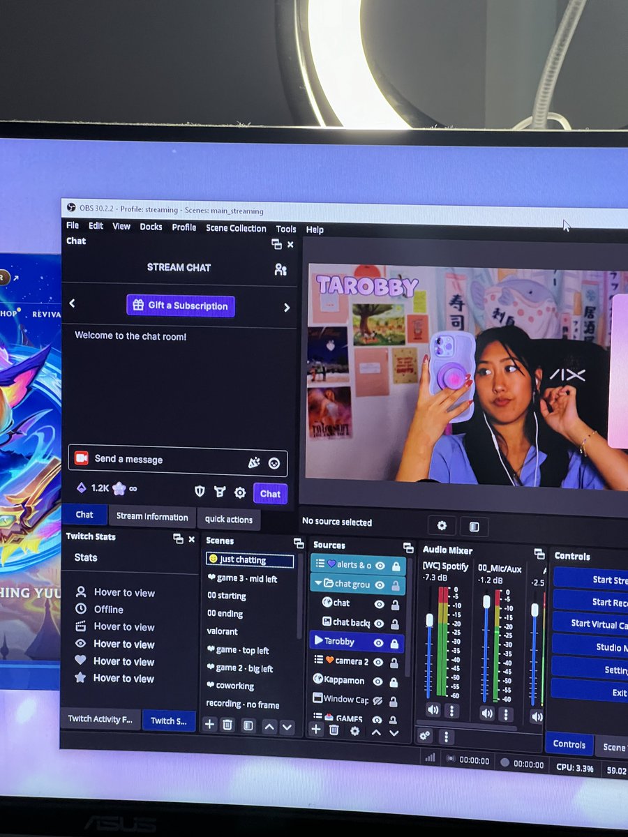The height and width of the screenshot is (837, 628).
Task: Hide the Tarobby source
Action: point(379,642)
